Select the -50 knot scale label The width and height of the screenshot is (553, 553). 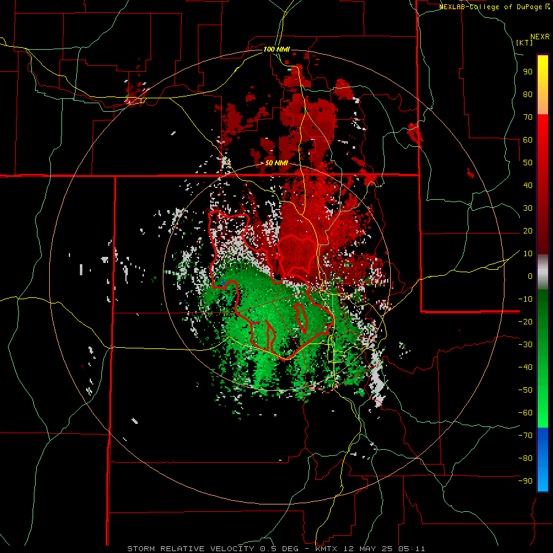point(525,390)
